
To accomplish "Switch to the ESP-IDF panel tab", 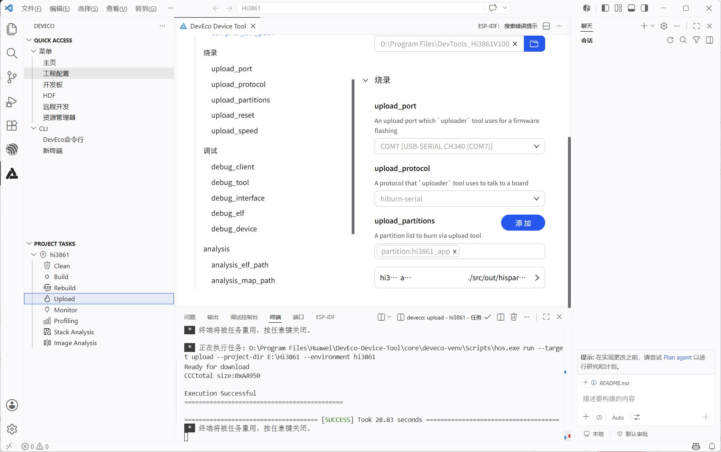I will pos(325,317).
